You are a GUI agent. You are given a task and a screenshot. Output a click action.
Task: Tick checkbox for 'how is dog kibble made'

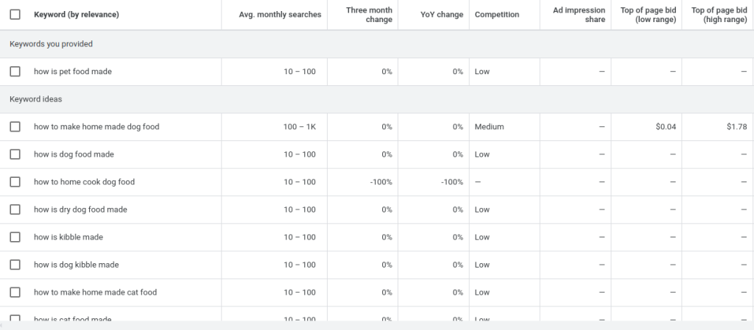tap(15, 265)
